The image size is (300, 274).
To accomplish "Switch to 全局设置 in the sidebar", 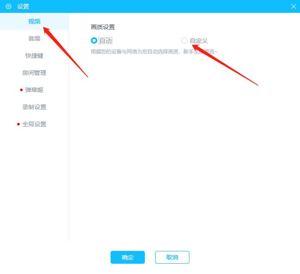I will click(x=34, y=124).
